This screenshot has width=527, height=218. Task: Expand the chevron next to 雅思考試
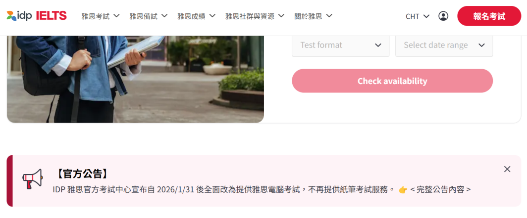click(116, 16)
